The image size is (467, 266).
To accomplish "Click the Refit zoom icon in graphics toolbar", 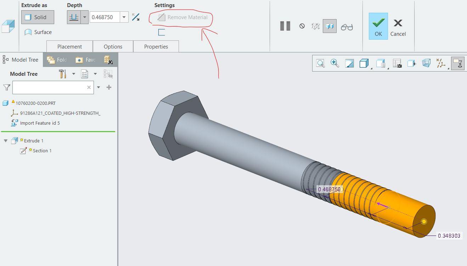I will pos(321,63).
